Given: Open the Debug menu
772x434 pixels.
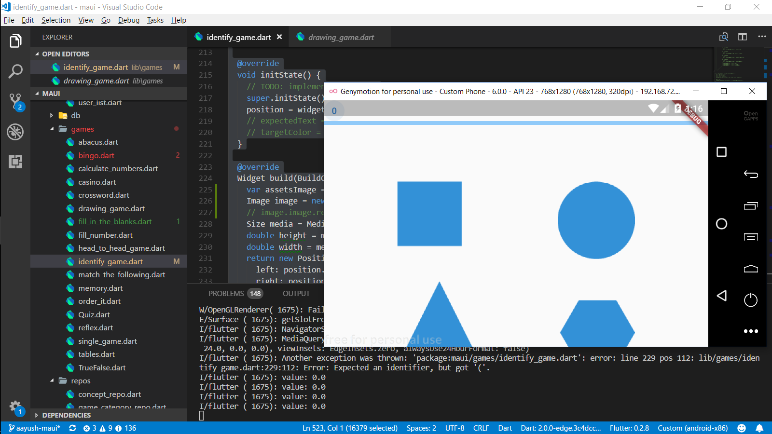Looking at the screenshot, I should (128, 20).
